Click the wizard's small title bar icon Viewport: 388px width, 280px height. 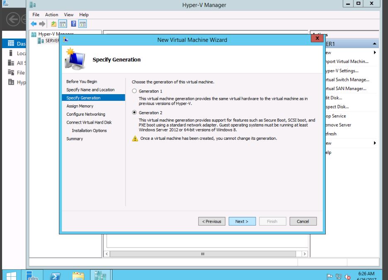point(65,39)
